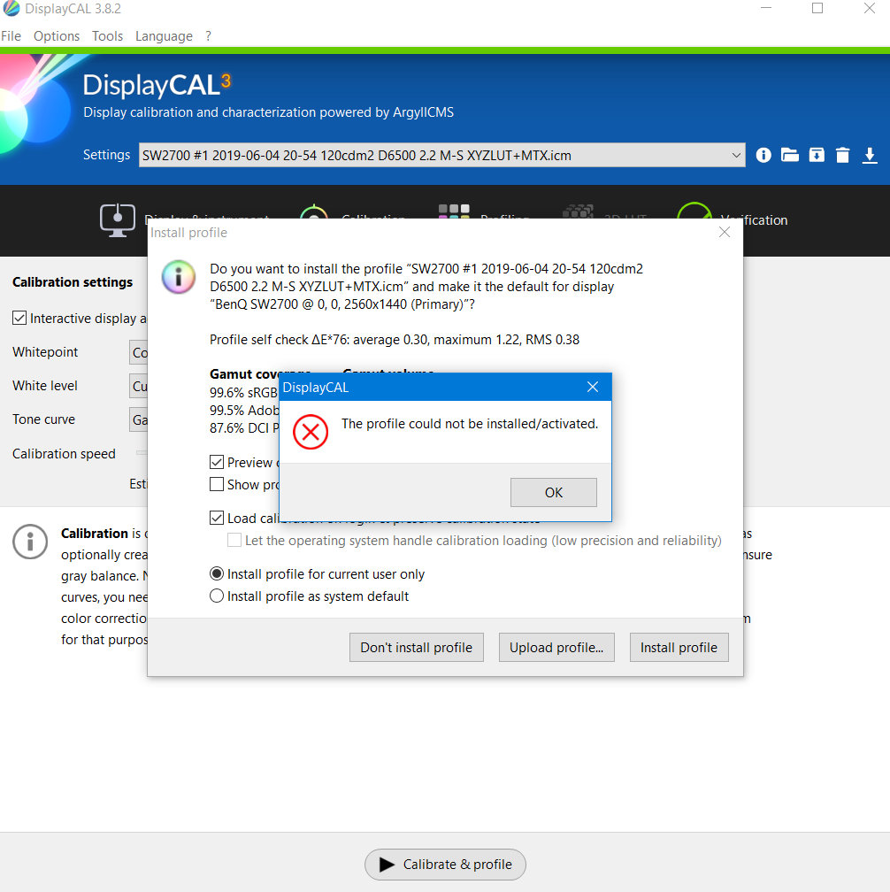Toggle the Preview checkbox in Install profile
Screen dimensions: 890x892
click(x=217, y=462)
